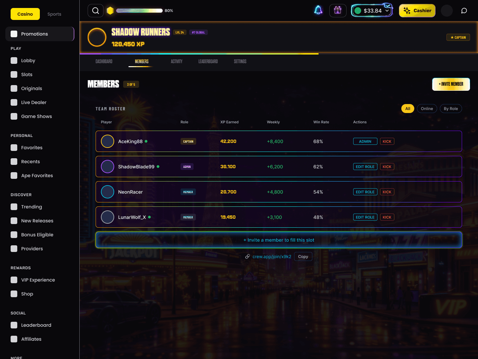This screenshot has height=359, width=478.
Task: Select the By Role roster filter
Action: (x=451, y=109)
